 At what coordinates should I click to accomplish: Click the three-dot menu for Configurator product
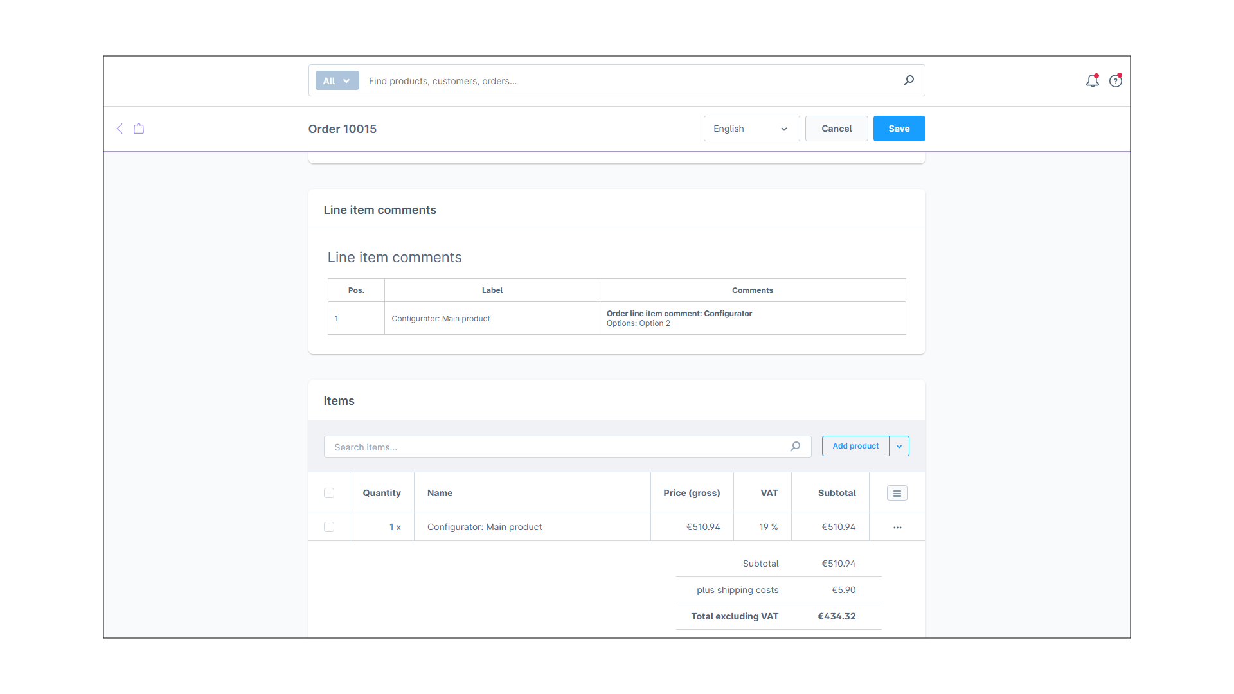[897, 527]
